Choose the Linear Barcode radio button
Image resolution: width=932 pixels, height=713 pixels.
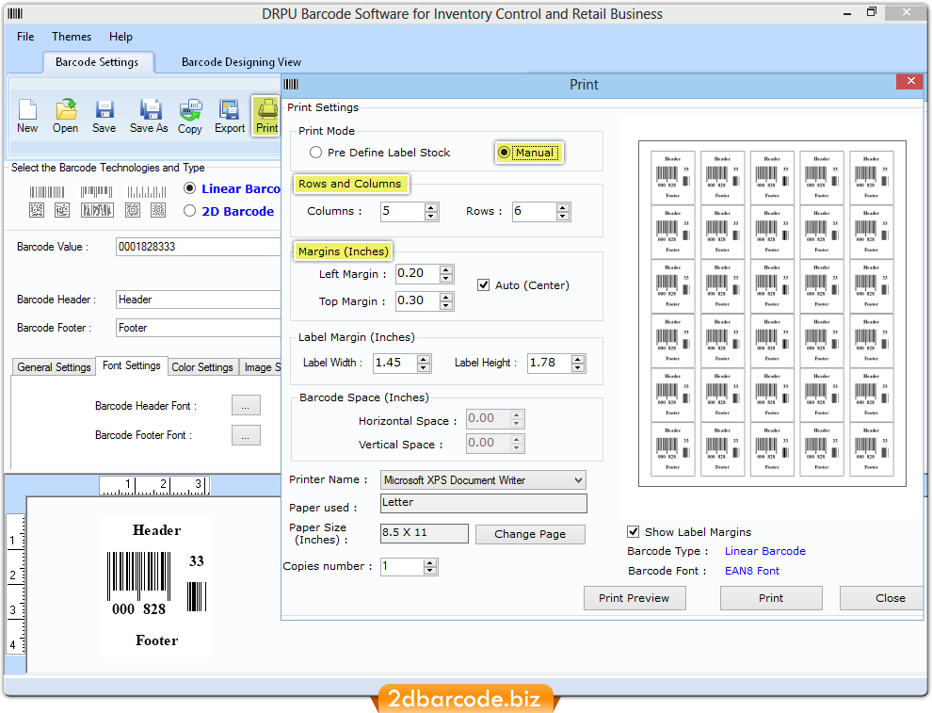(x=189, y=188)
